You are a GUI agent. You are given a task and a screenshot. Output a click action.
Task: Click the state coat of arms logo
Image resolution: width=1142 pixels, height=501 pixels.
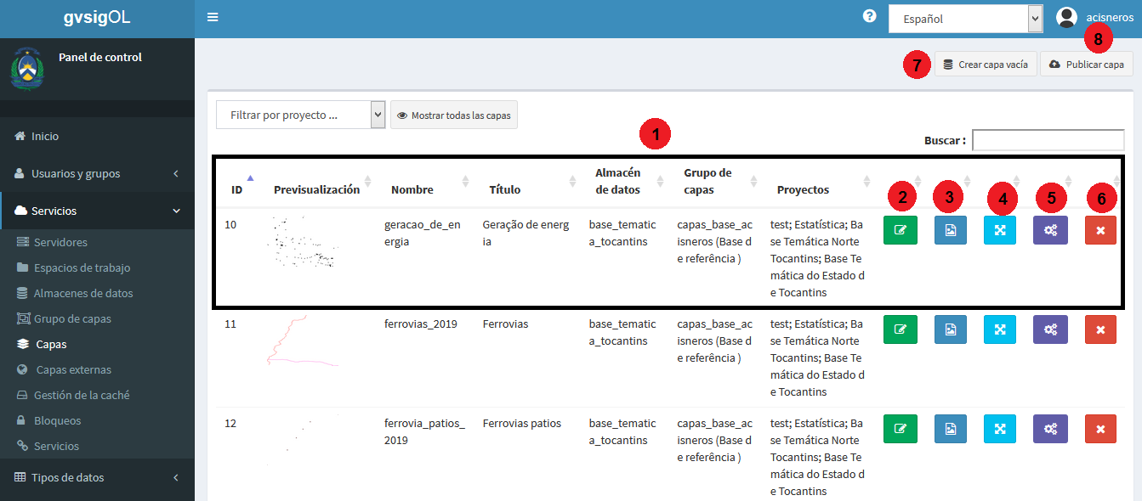pyautogui.click(x=27, y=70)
